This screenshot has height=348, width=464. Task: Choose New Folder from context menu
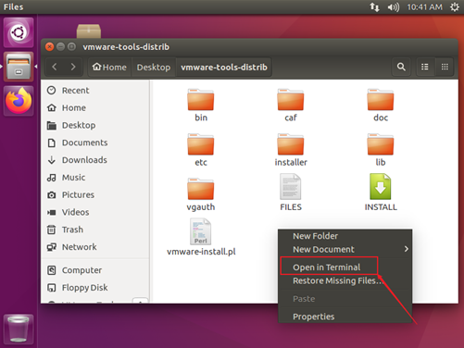point(345,236)
